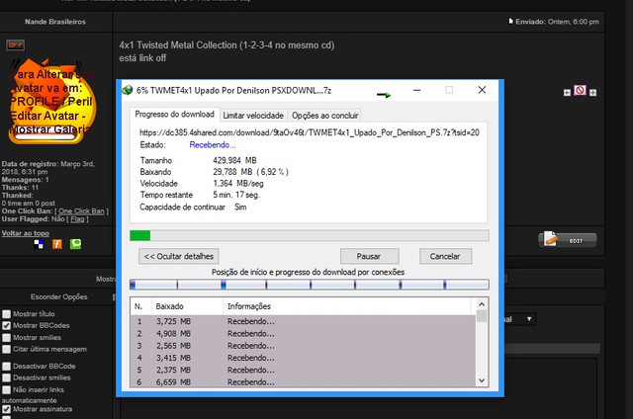Click the Baixado column header

click(187, 306)
